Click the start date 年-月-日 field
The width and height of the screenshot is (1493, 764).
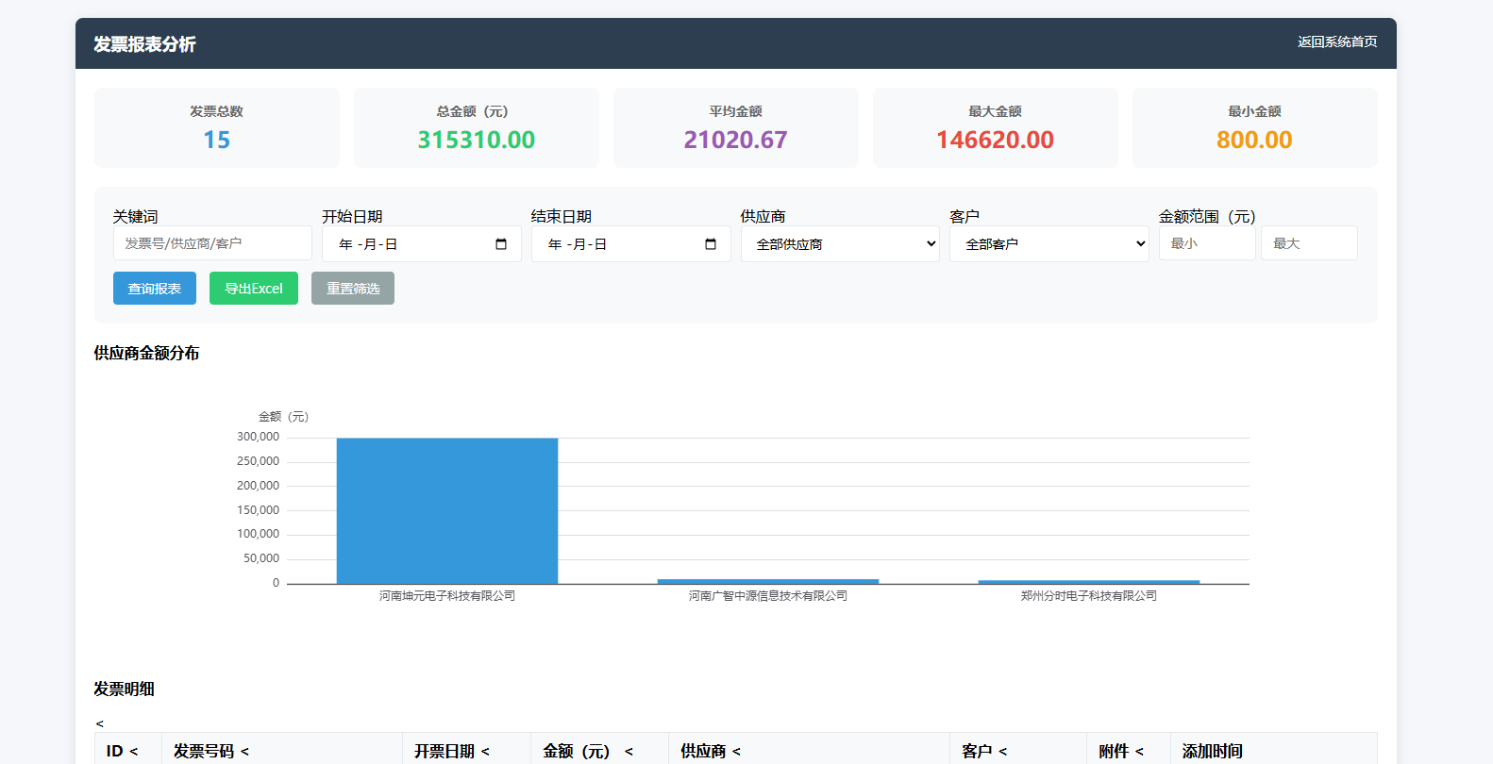pyautogui.click(x=406, y=244)
